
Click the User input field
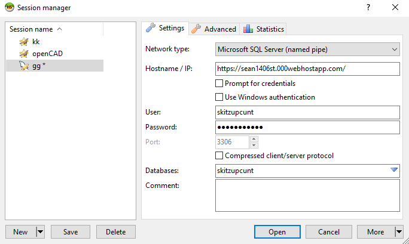pyautogui.click(x=307, y=112)
